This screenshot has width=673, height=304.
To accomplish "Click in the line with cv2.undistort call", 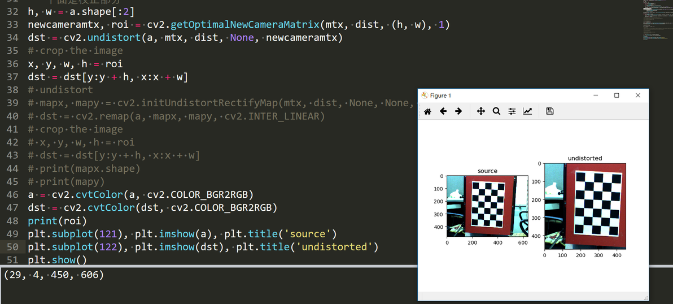I will click(185, 38).
